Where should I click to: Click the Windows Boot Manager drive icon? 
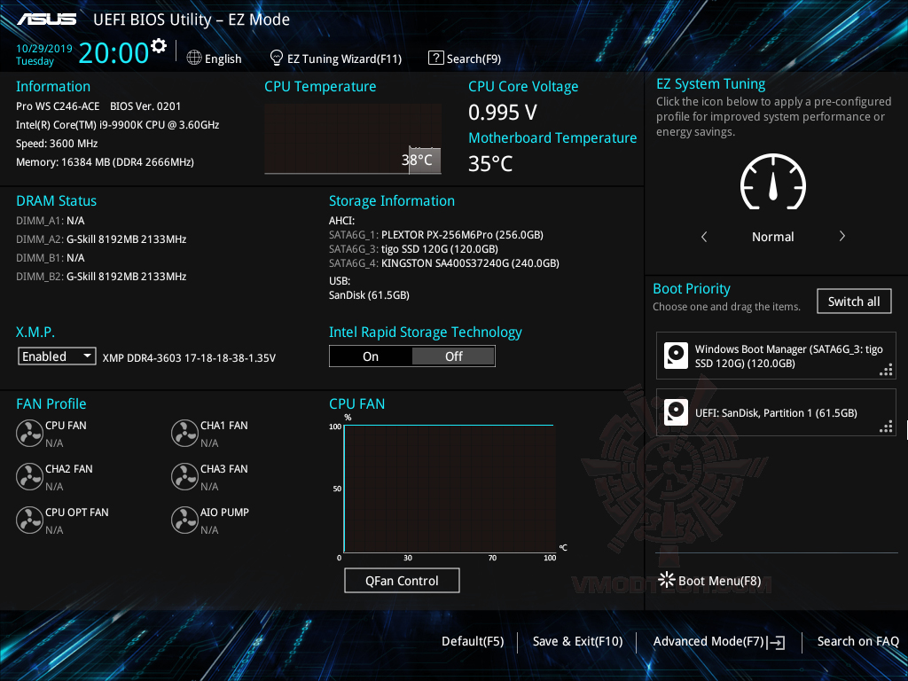coord(676,355)
